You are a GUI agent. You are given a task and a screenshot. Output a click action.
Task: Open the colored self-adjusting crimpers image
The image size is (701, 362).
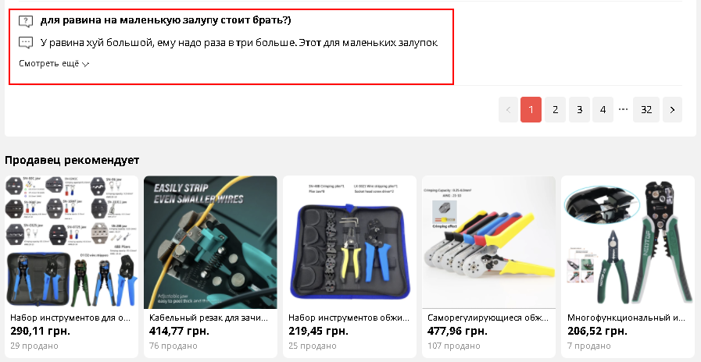click(488, 243)
